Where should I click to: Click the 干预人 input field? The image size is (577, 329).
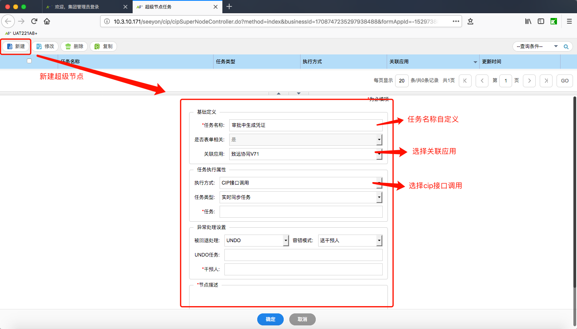(303, 269)
